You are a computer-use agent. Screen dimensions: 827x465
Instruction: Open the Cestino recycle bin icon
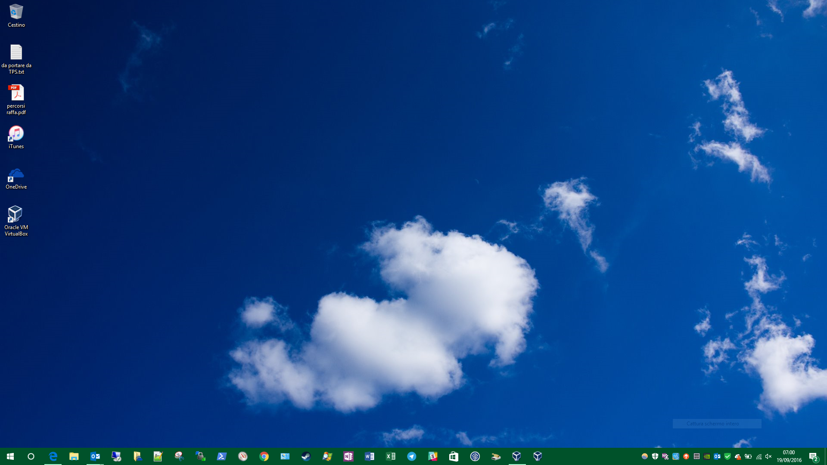tap(16, 12)
